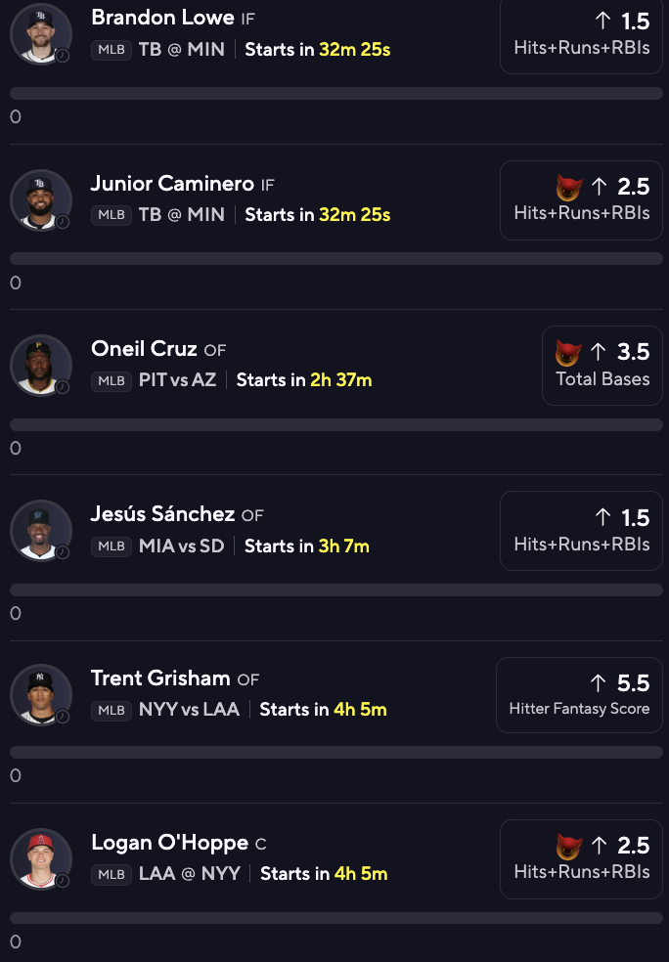Click the progress bar under Brandon Lowe
Viewport: 669px width, 962px height.
tap(336, 94)
